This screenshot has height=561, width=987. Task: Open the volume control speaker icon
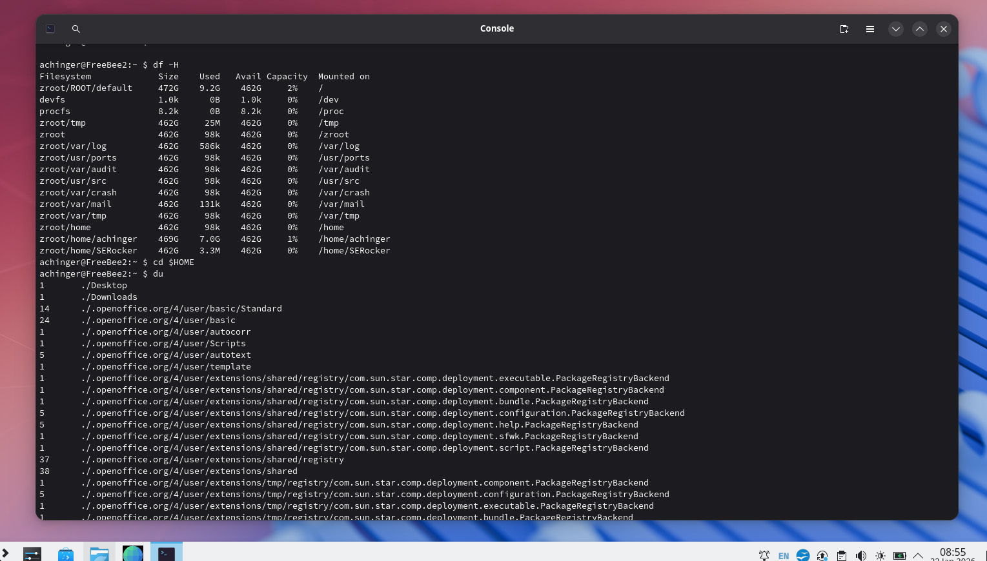click(x=860, y=555)
